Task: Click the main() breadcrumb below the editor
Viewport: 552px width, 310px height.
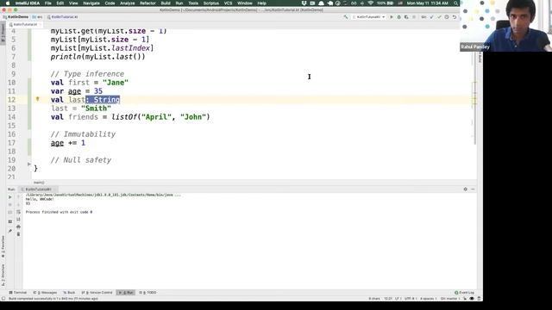Action: click(39, 183)
